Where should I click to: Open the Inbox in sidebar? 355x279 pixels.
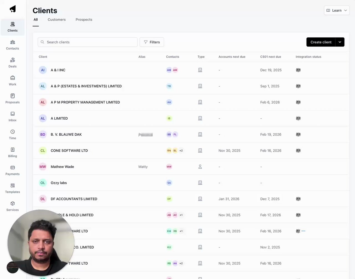point(12,117)
